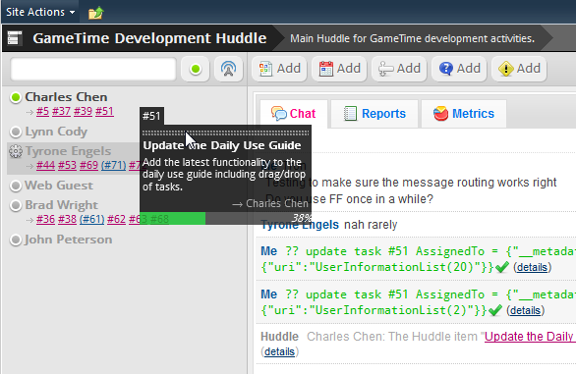Click the 38% task progress bar

[x=225, y=218]
